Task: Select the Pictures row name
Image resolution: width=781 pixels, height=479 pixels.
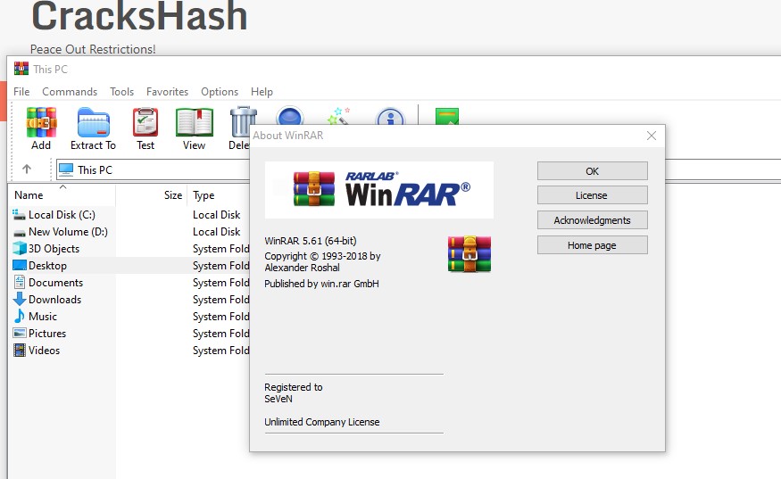Action: click(x=47, y=333)
